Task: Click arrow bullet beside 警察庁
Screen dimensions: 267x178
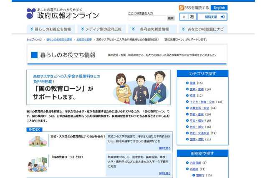Action: click(x=194, y=175)
